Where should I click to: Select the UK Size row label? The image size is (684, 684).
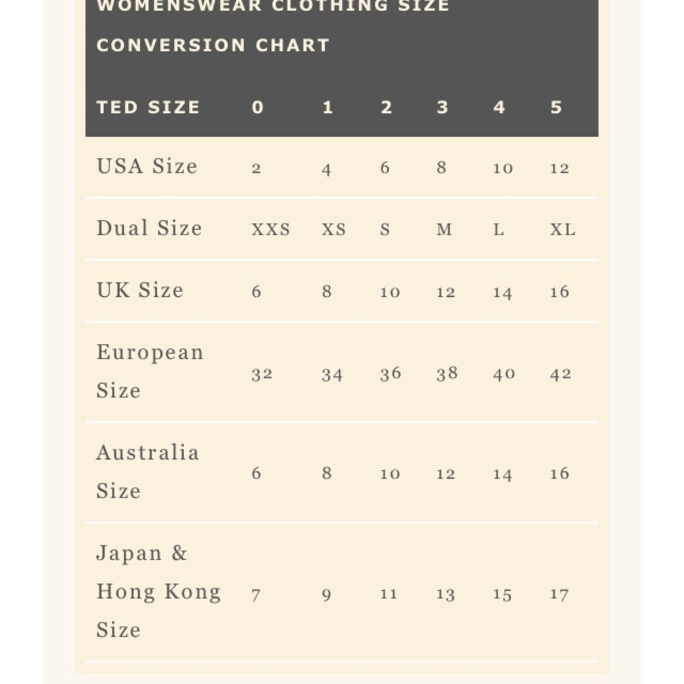tap(140, 290)
